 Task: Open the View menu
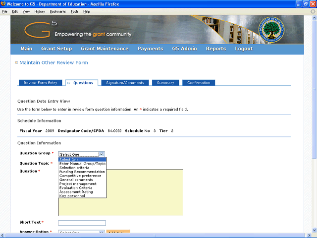click(26, 12)
